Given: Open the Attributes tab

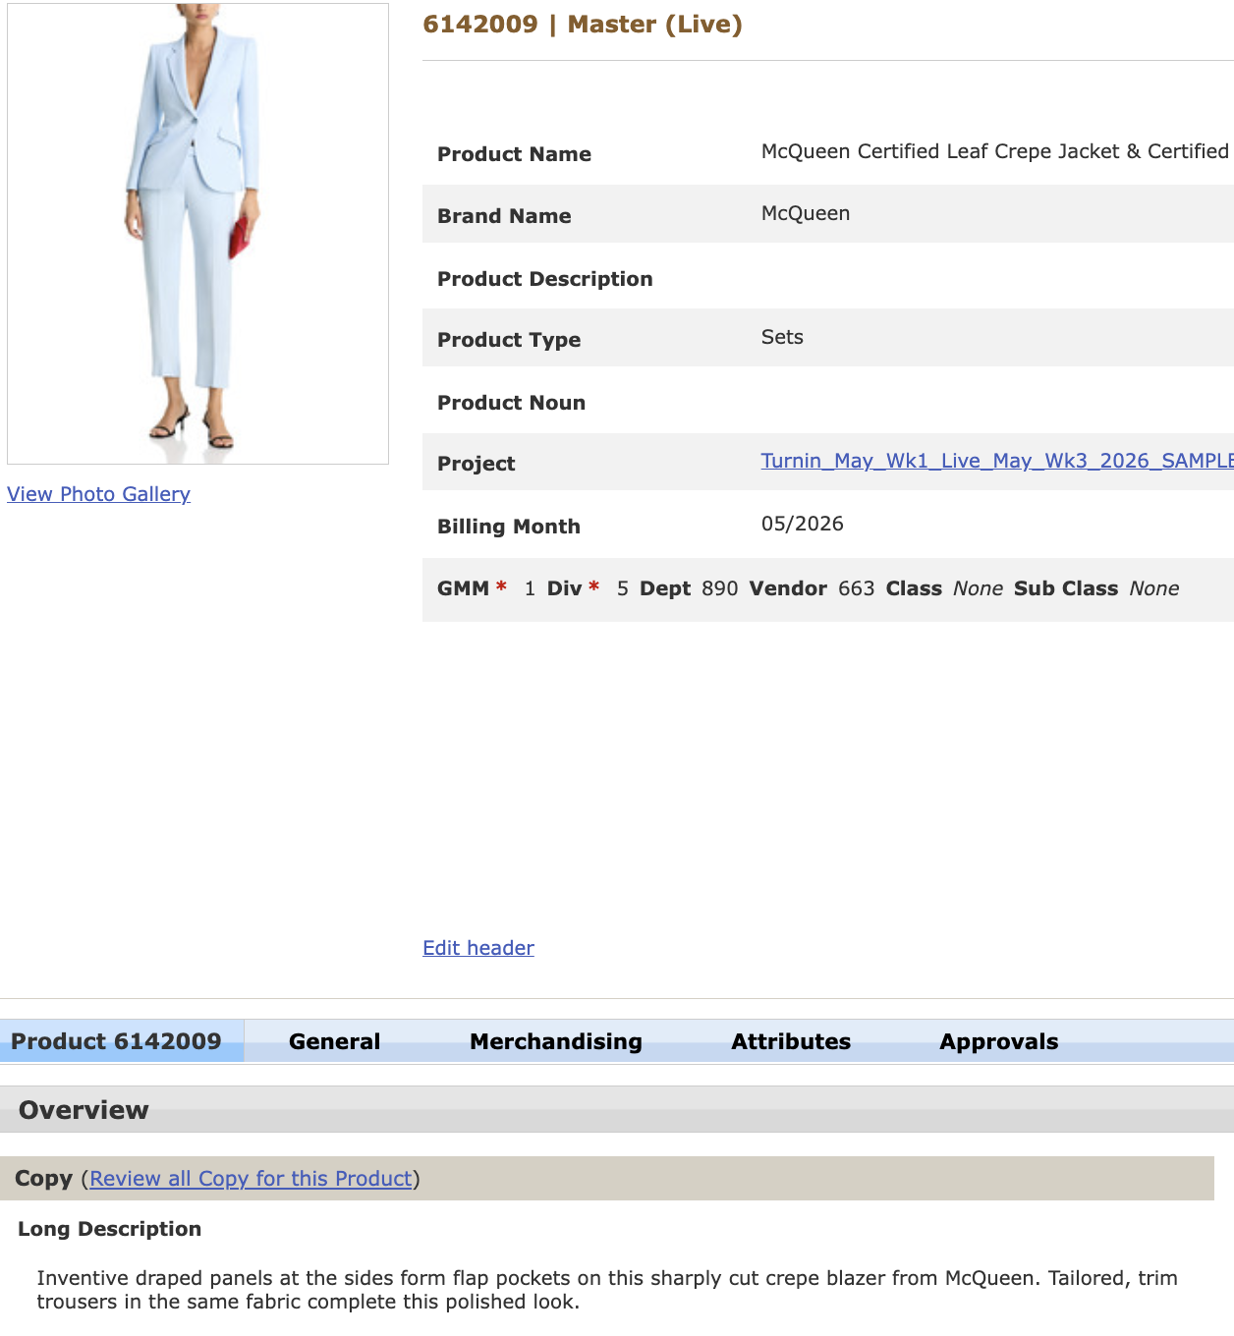Looking at the screenshot, I should click(x=791, y=1041).
